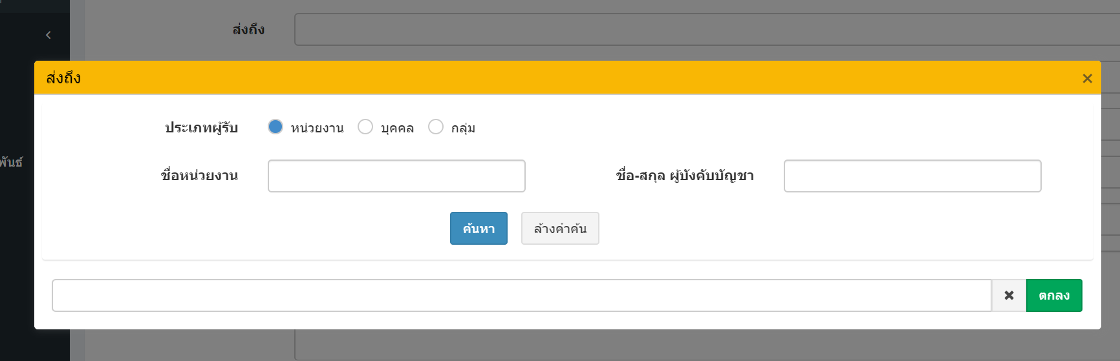
Task: Click the background ส่งถึง form label
Action: (248, 30)
